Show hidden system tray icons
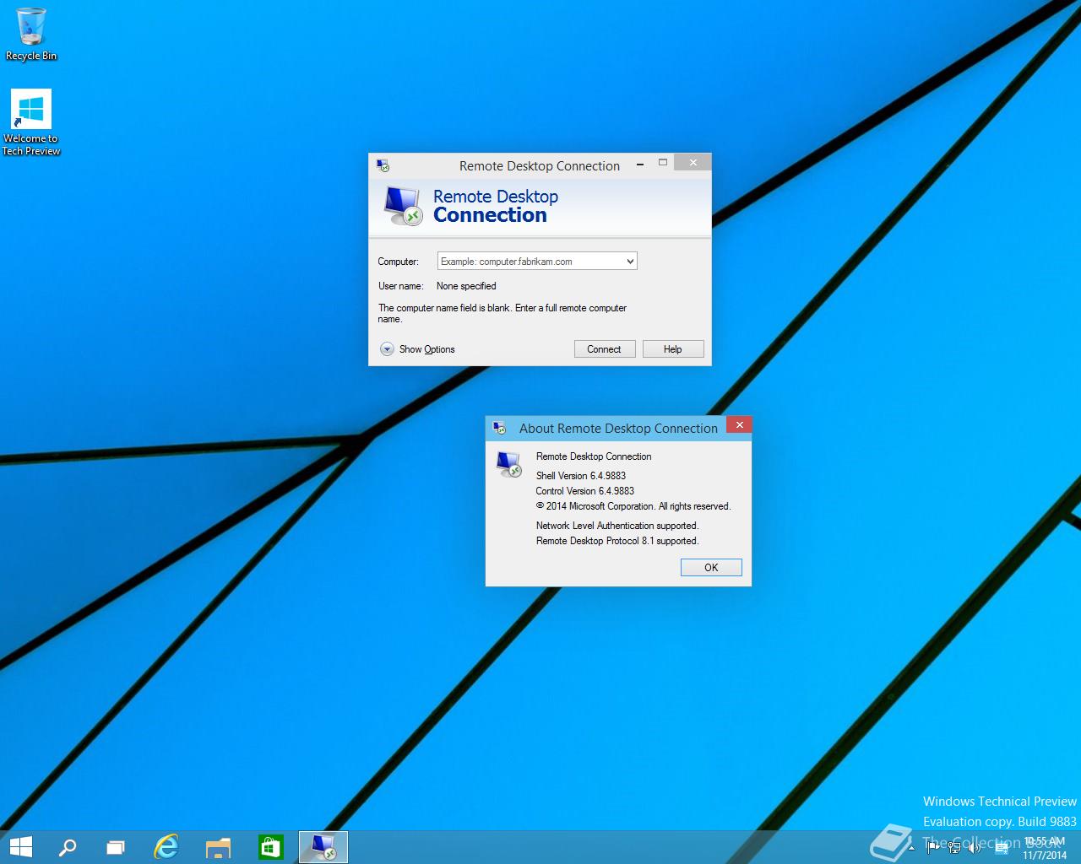Screen dimensions: 1081x864 911,848
